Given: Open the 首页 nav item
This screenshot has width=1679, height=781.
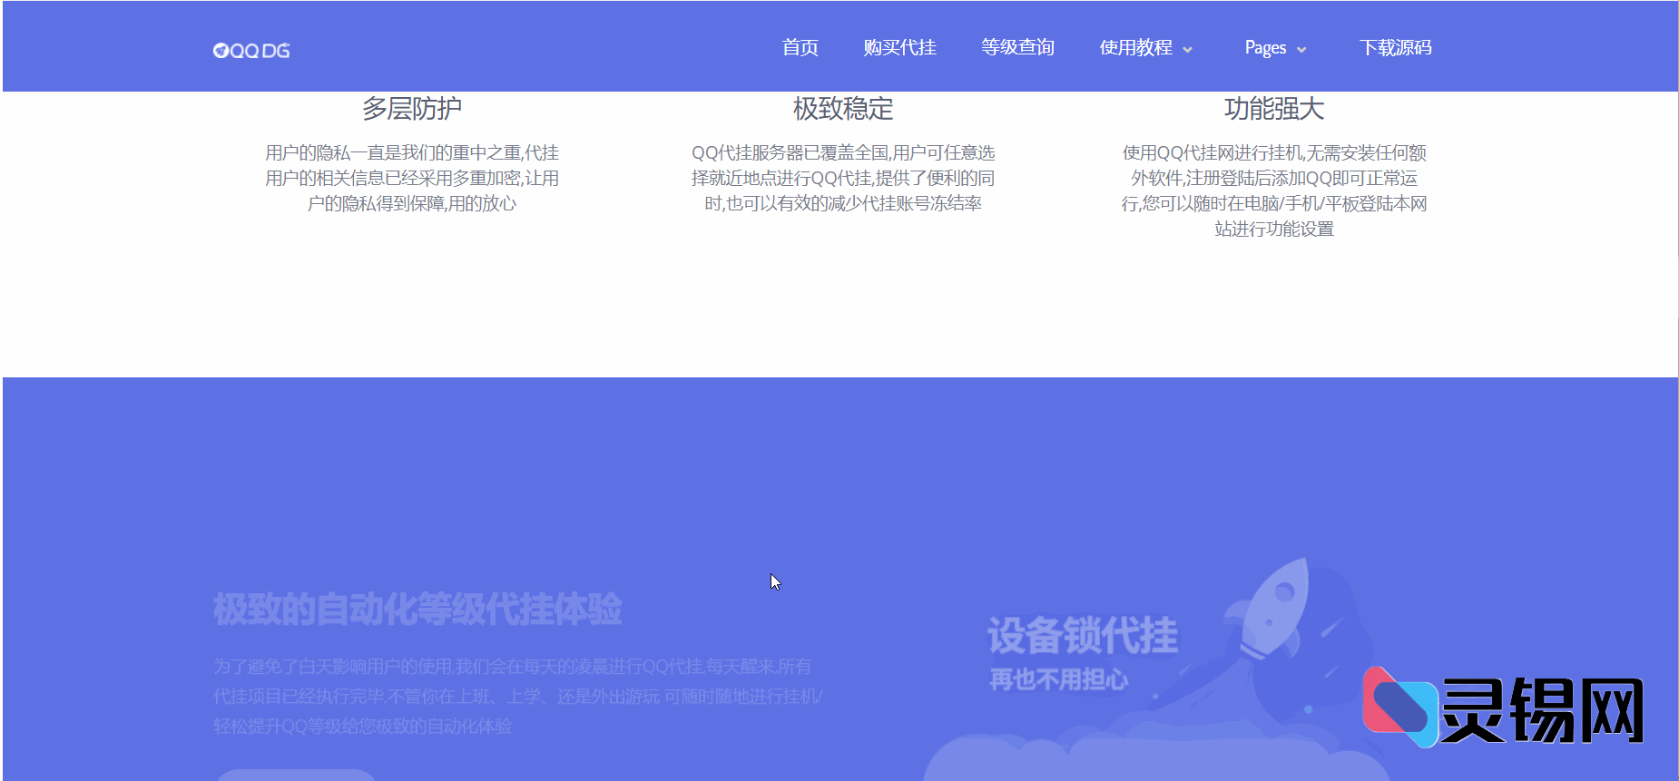Looking at the screenshot, I should click(800, 47).
